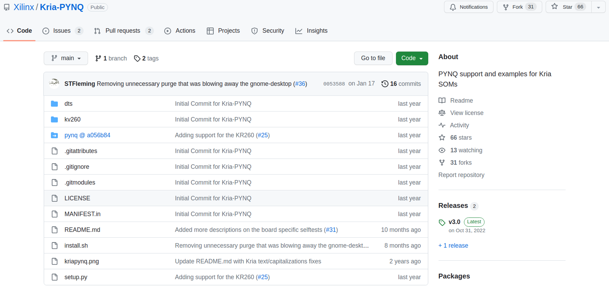Viewport: 609px width, 287px height.
Task: Click the Activity pulse icon
Action: (x=442, y=125)
